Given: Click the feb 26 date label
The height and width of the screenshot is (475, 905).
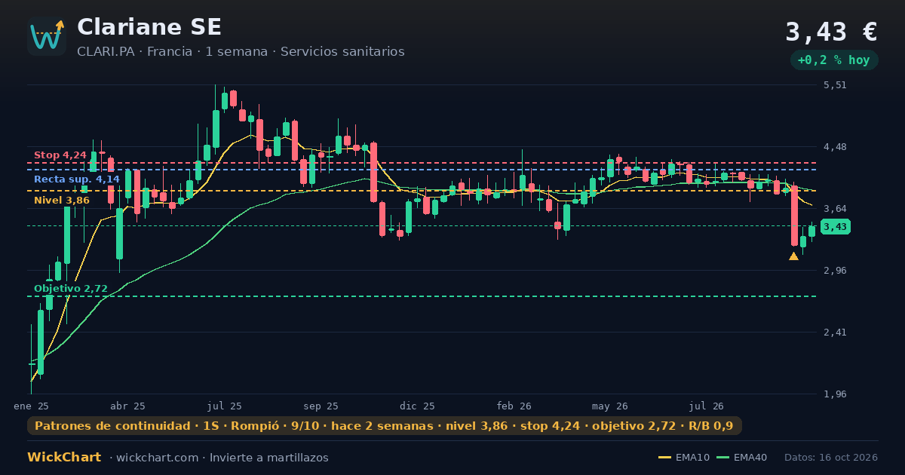Looking at the screenshot, I should pyautogui.click(x=514, y=406).
